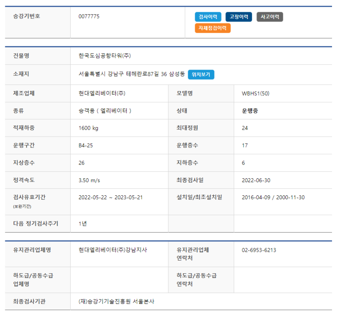Click type value 승객용 ( 엘리베이터 )
This screenshot has width=339, height=314.
point(105,111)
